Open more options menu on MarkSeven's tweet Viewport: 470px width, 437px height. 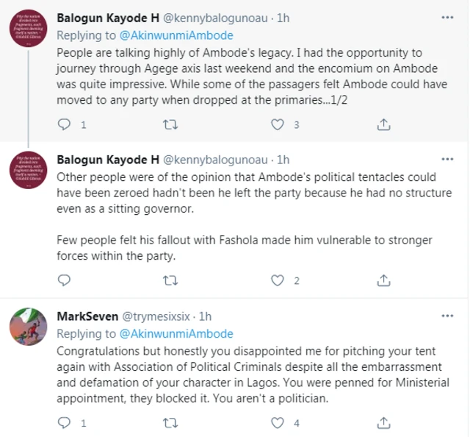click(447, 316)
